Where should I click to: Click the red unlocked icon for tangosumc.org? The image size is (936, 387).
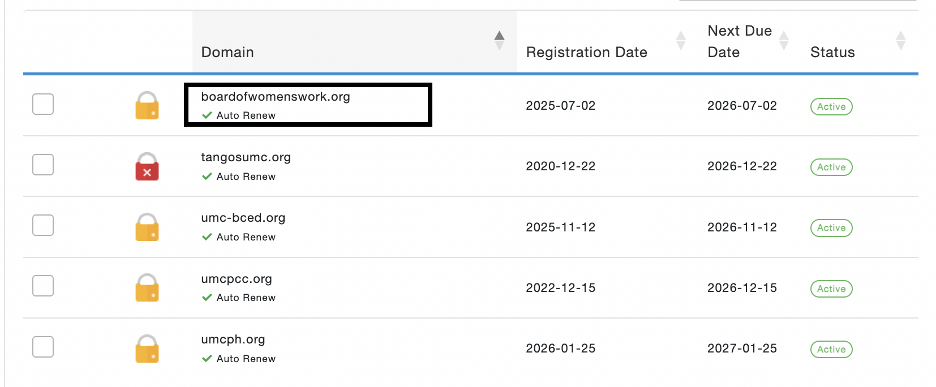[x=147, y=167]
